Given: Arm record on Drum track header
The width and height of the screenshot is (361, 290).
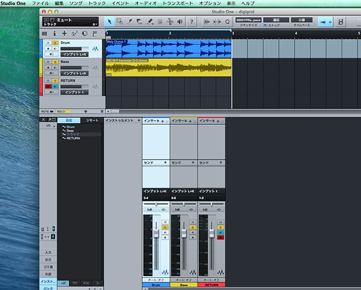Looking at the screenshot, I should coord(48,48).
